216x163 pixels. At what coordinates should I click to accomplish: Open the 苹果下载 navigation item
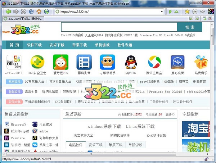click(x=80, y=45)
